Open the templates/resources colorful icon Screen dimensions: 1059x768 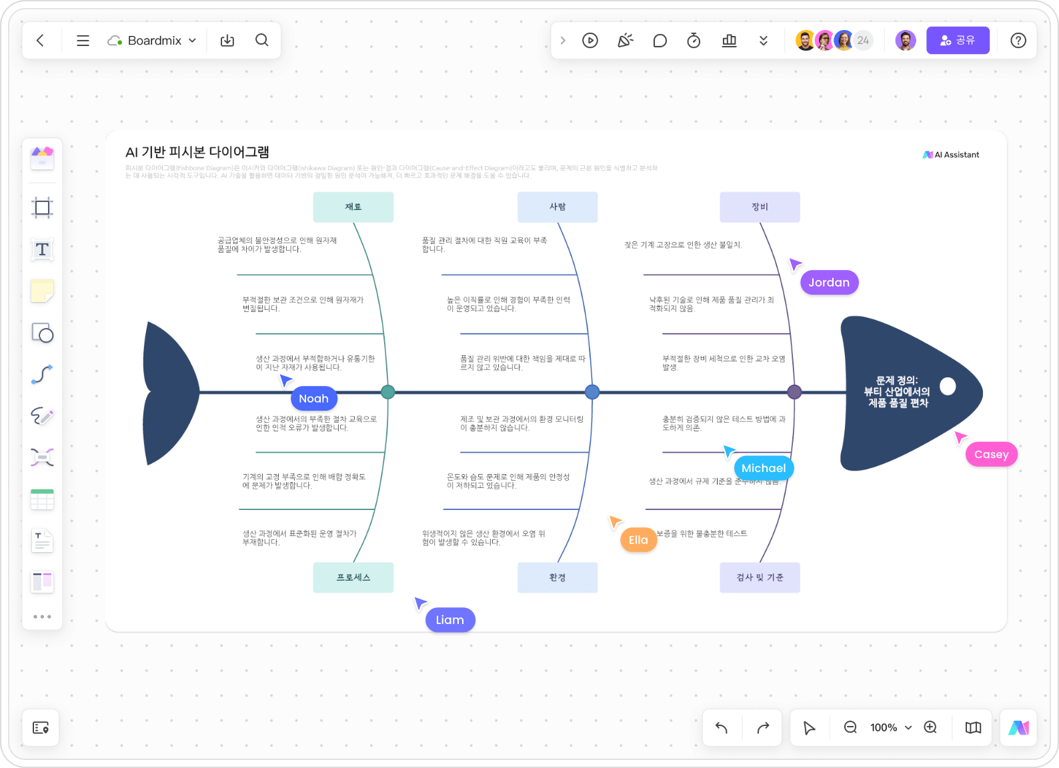(x=42, y=158)
